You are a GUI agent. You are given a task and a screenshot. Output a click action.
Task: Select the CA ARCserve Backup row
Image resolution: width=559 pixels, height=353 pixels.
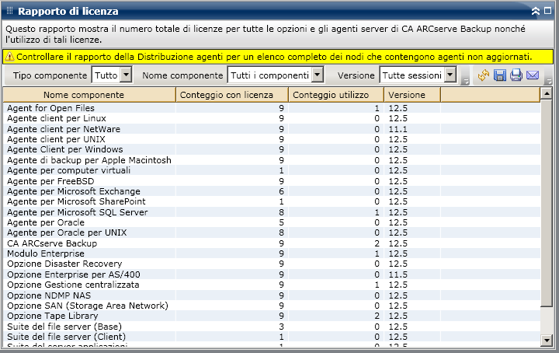pos(272,243)
